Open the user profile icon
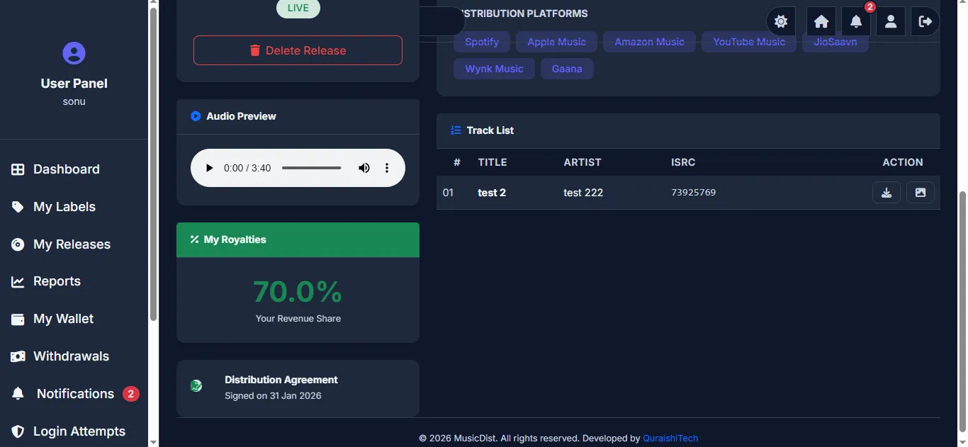This screenshot has width=968, height=447. (891, 21)
